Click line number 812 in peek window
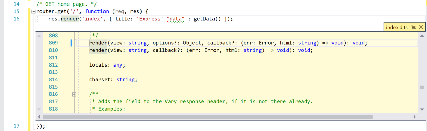427x131 pixels. pyautogui.click(x=53, y=65)
